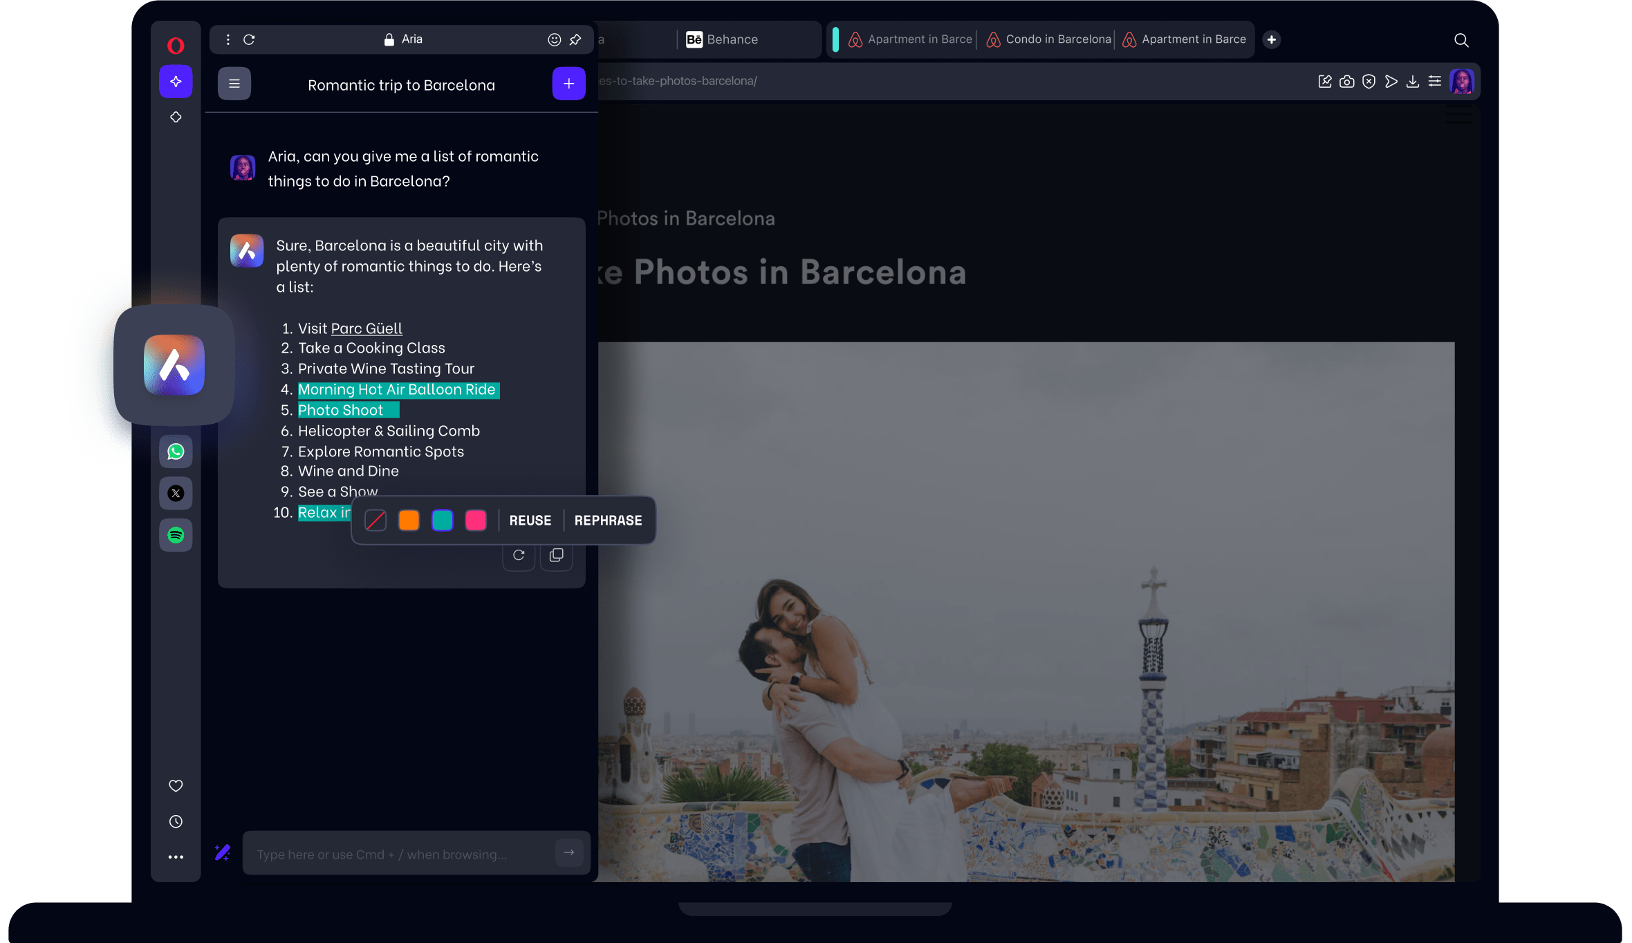
Task: Open bookmarks with the heart icon
Action: pyautogui.click(x=176, y=785)
